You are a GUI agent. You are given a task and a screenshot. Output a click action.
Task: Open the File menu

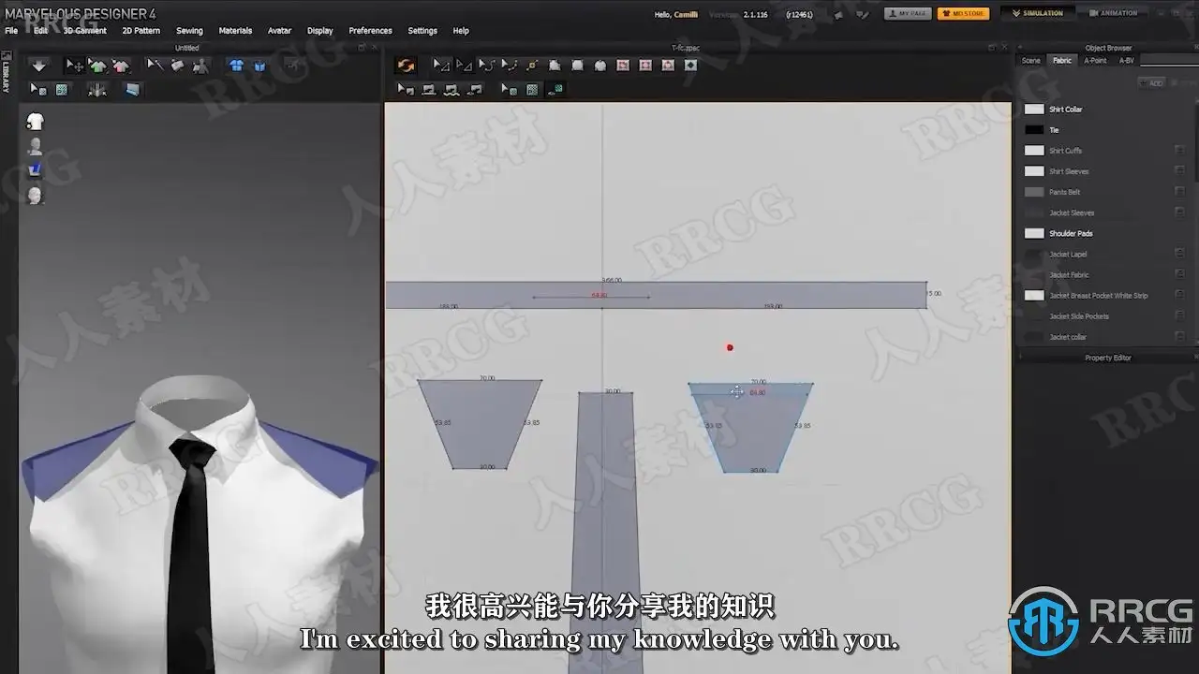point(11,31)
